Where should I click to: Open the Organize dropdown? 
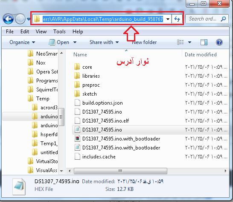pyautogui.click(x=22, y=42)
